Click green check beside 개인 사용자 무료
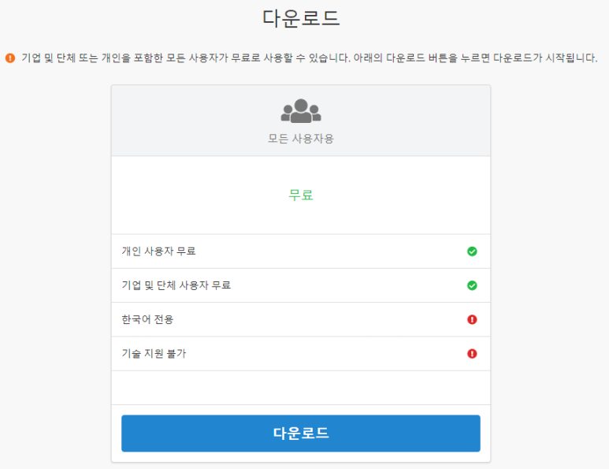The width and height of the screenshot is (609, 469). tap(472, 251)
